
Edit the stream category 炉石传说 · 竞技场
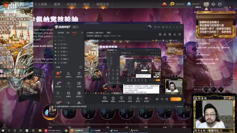click(x=94, y=36)
